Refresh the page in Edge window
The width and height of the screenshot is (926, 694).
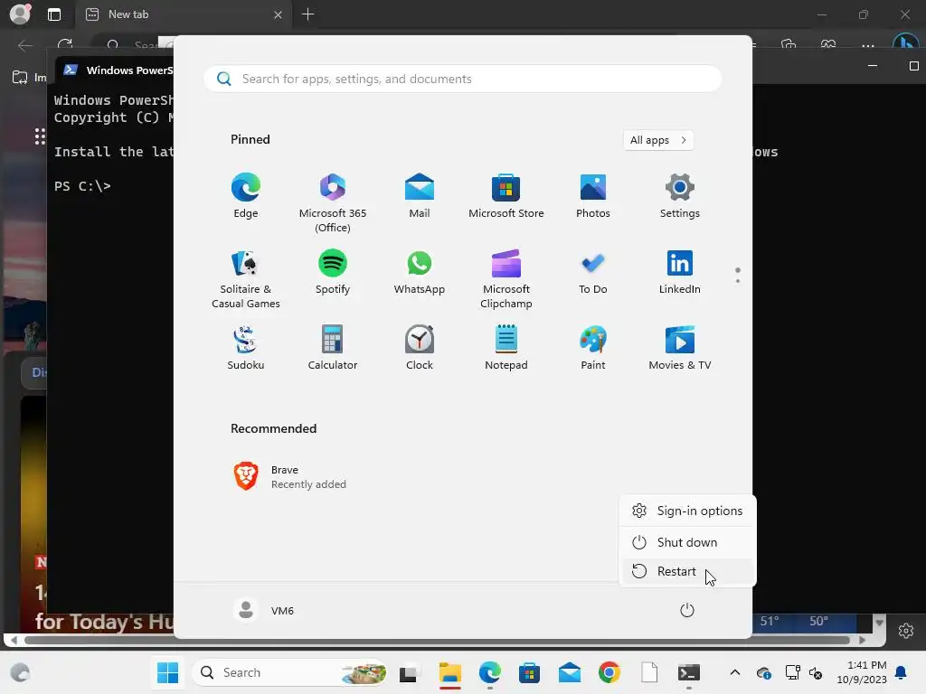pos(65,45)
